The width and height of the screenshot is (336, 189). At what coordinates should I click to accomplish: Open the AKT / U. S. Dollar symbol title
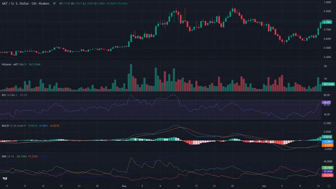pyautogui.click(x=26, y=3)
